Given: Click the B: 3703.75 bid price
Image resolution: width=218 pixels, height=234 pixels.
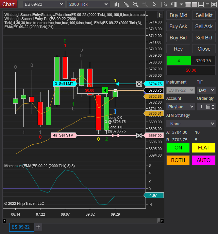Looking at the screenshot, I should [180, 140].
